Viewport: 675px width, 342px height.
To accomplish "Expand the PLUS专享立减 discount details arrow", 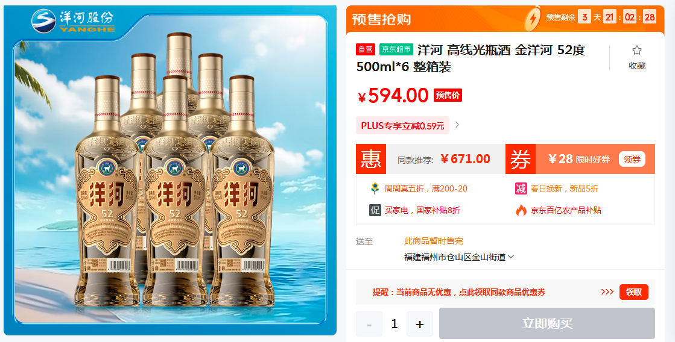I will (457, 125).
